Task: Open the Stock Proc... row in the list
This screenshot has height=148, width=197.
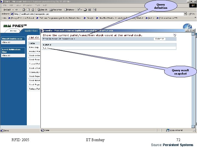Action: [x=34, y=60]
